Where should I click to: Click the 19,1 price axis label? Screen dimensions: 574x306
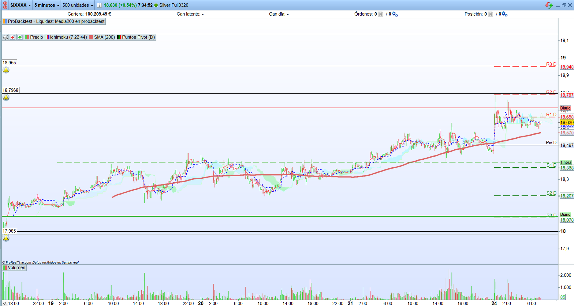(x=565, y=40)
